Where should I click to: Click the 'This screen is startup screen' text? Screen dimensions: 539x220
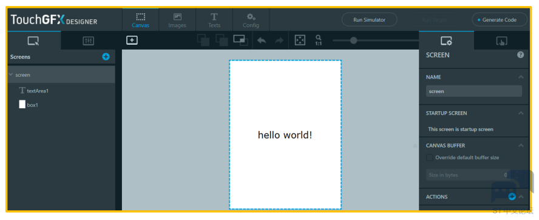[x=461, y=129]
